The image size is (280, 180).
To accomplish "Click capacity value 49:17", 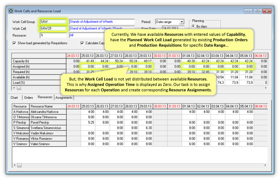I will point(145,61).
